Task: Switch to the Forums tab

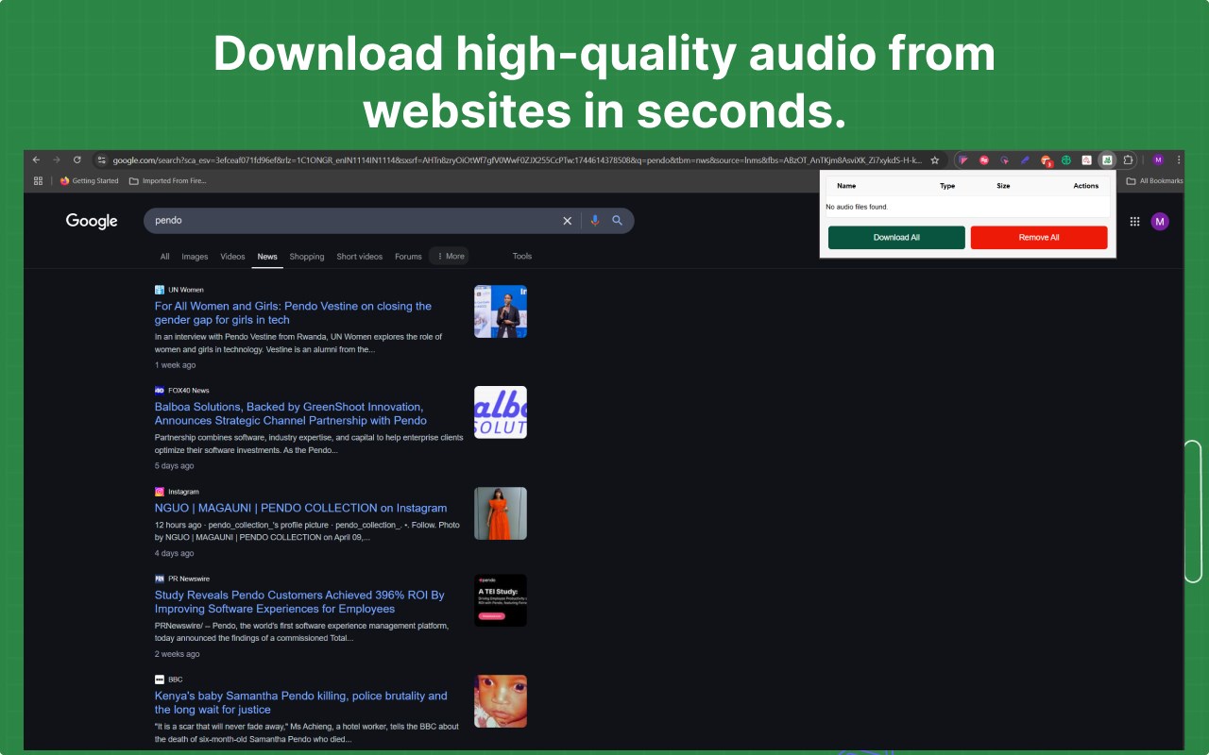Action: point(408,257)
